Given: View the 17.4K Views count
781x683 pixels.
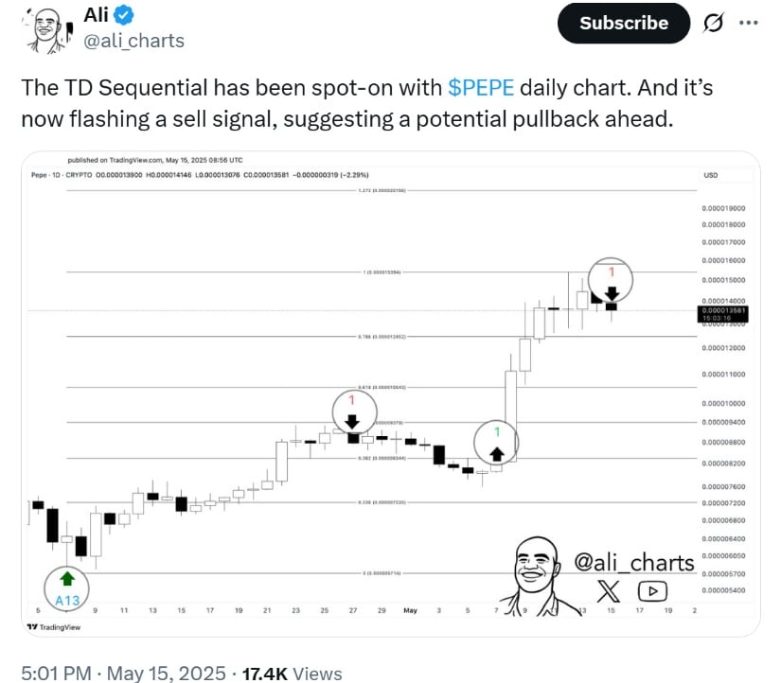Looking at the screenshot, I should (x=293, y=674).
